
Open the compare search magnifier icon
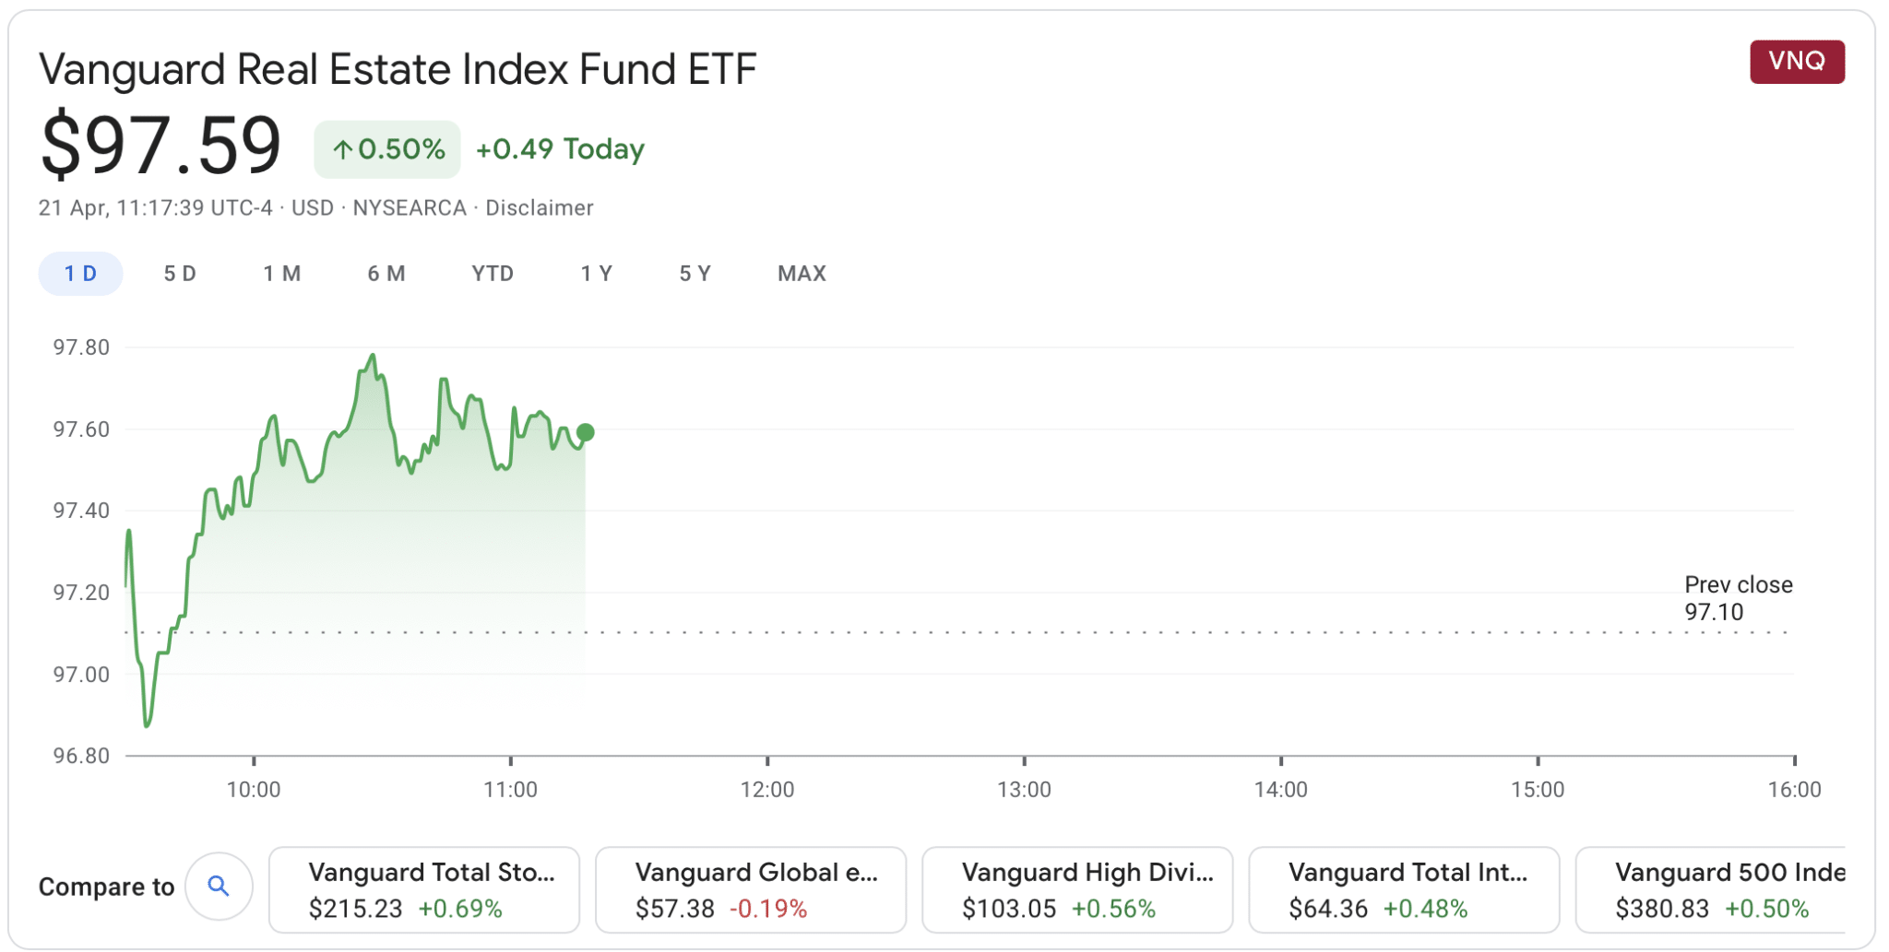pyautogui.click(x=219, y=887)
